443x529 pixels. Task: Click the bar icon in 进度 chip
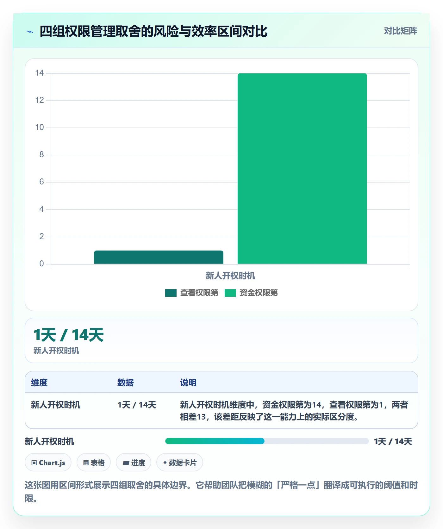pos(126,463)
